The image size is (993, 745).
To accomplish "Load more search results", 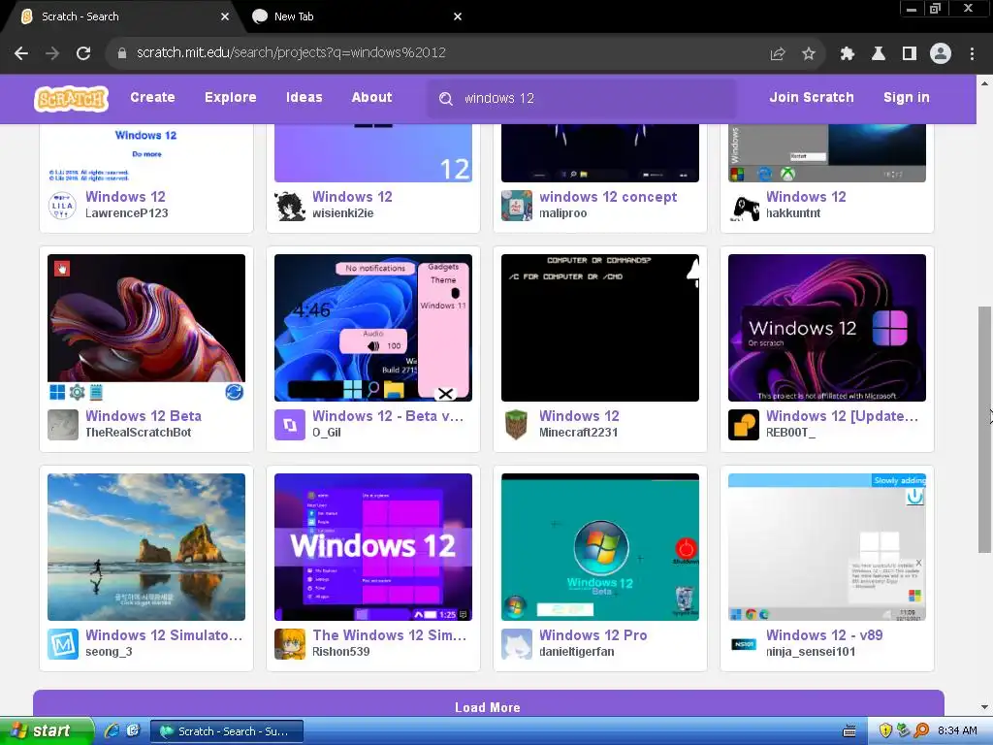I will (x=488, y=704).
